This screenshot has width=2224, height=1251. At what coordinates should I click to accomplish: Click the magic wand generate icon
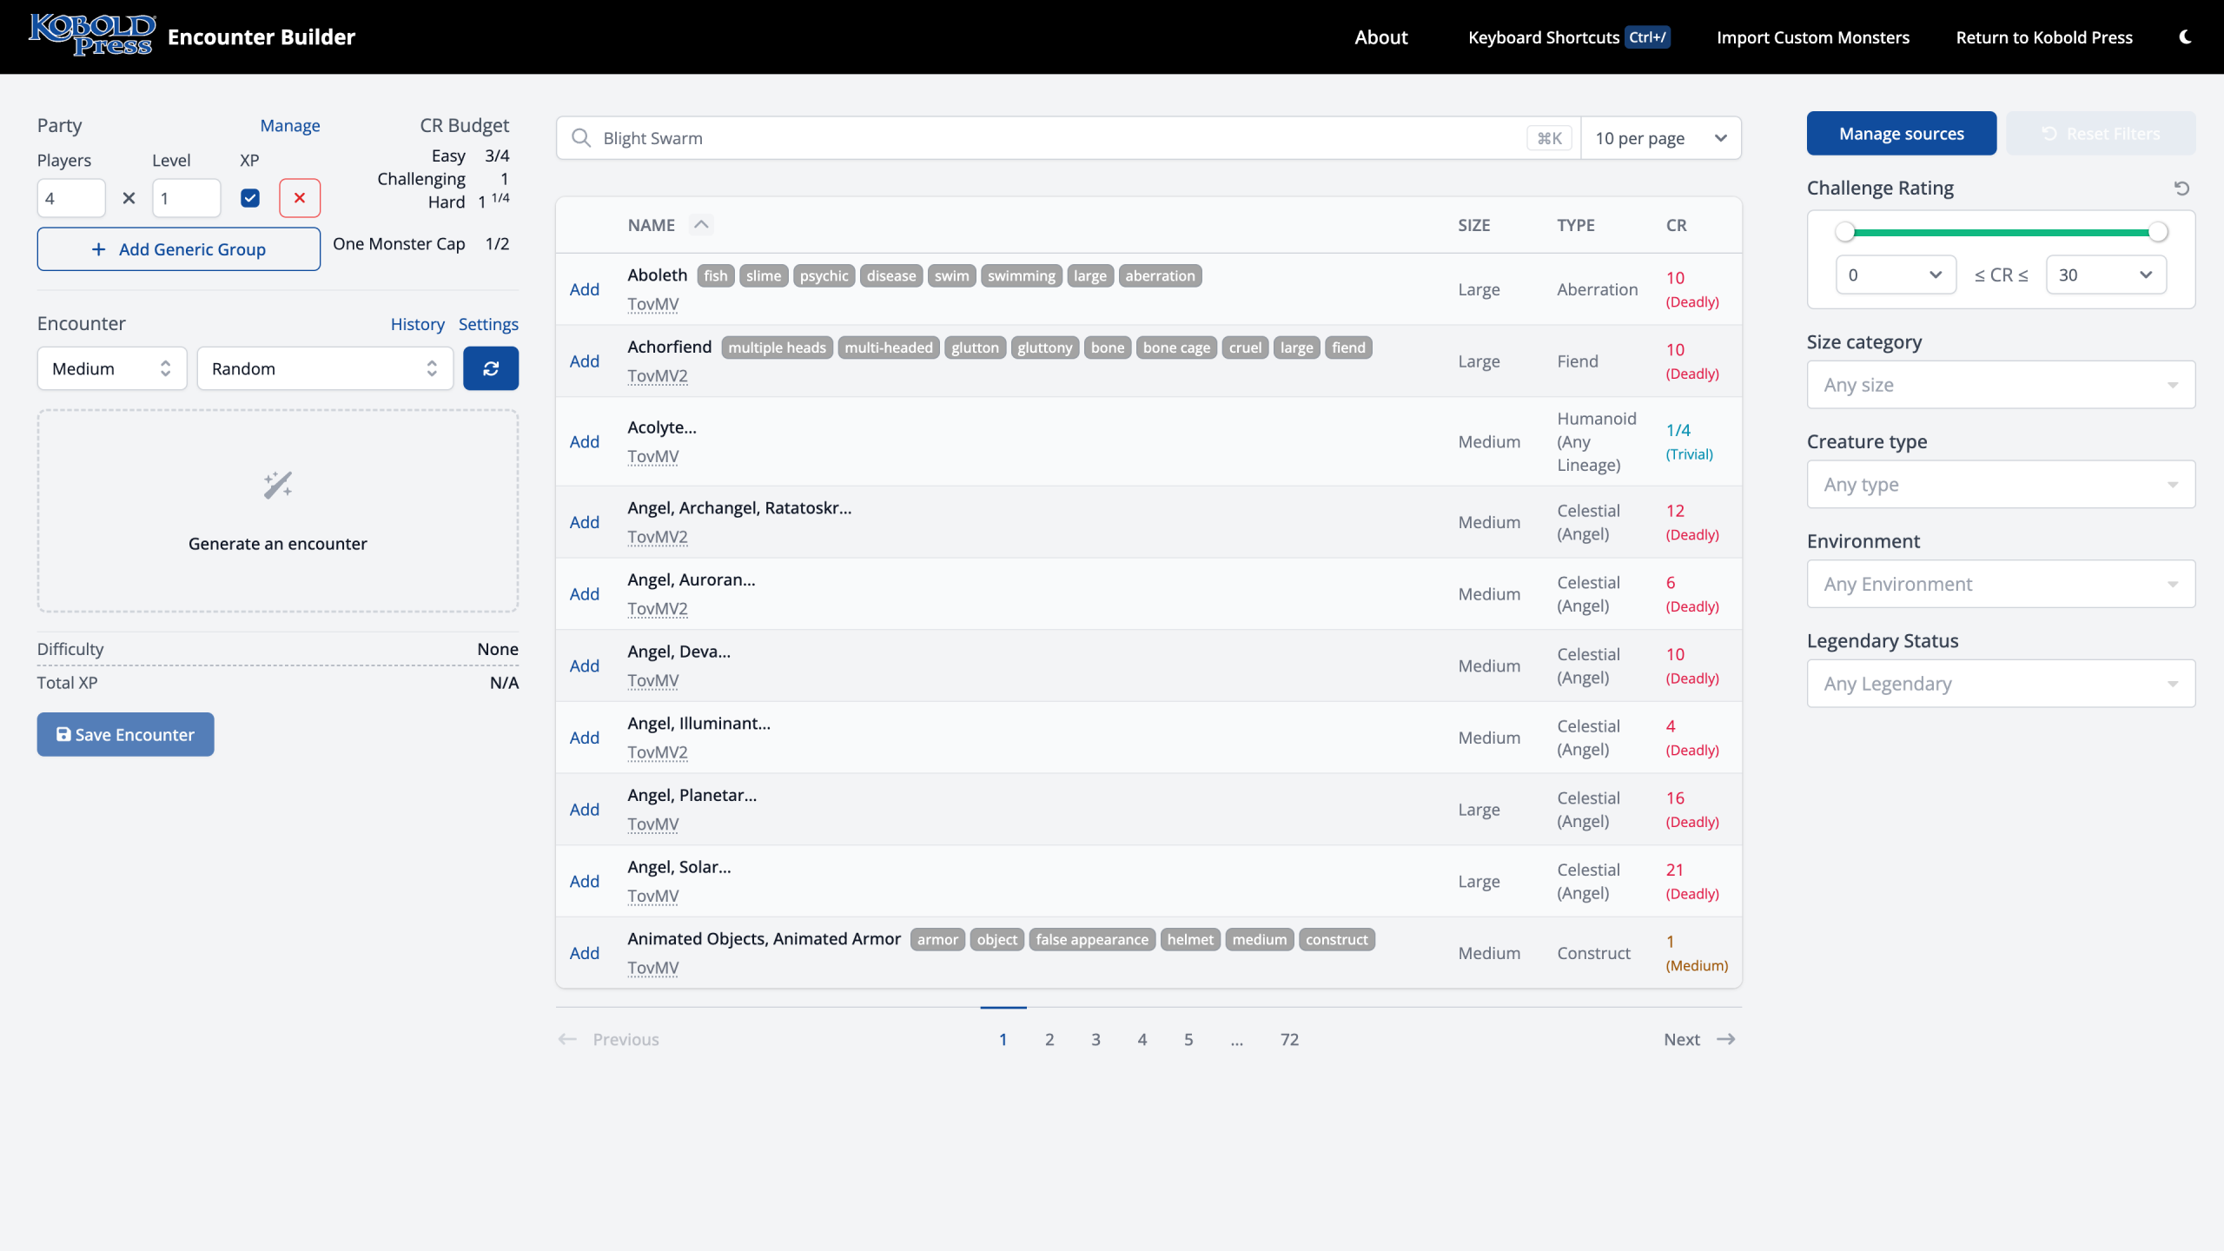(x=278, y=485)
